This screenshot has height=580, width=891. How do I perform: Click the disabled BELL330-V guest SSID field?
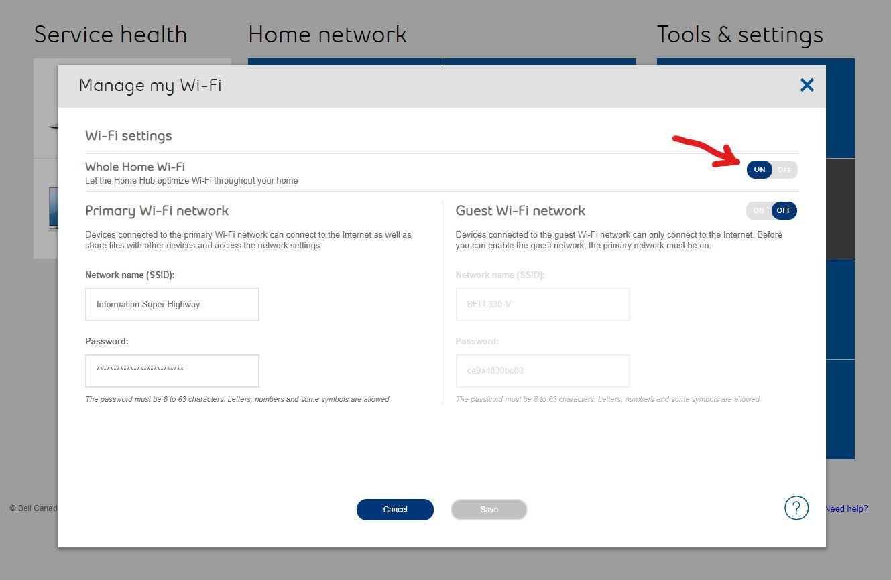click(x=542, y=304)
